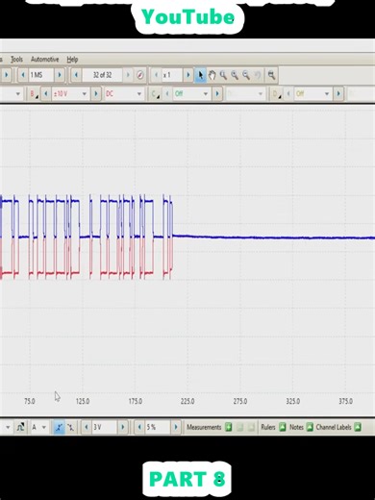Increase the sample count above 1 MS
Screen dimensions: 375x500
tap(60, 75)
